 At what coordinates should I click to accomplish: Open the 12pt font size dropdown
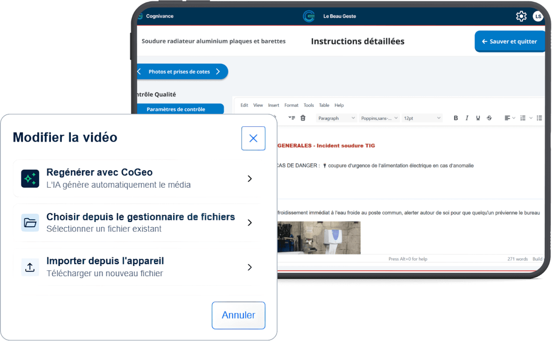click(x=422, y=118)
